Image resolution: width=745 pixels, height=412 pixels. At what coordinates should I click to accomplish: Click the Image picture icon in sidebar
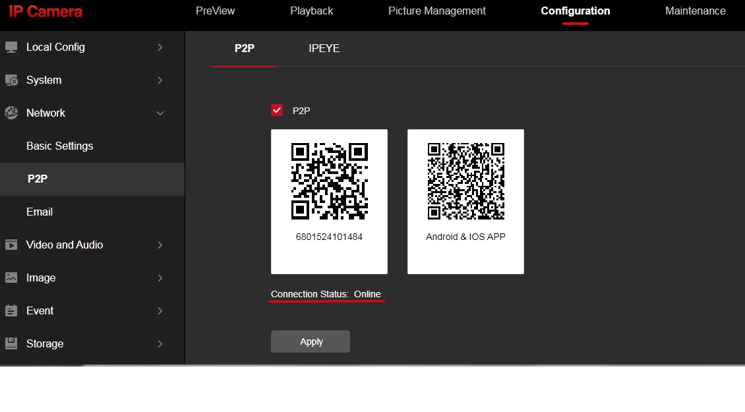click(11, 278)
